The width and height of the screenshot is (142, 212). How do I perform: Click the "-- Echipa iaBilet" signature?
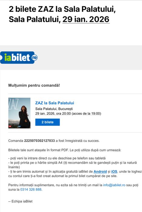point(20,201)
